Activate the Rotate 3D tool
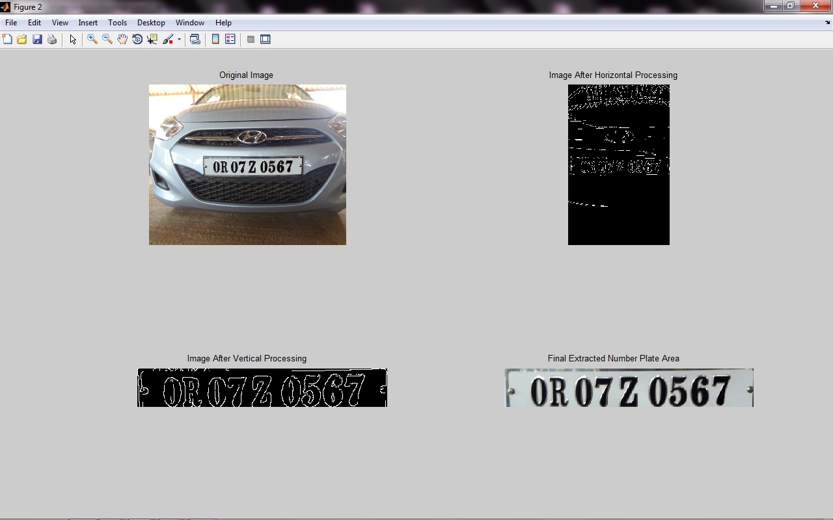Image resolution: width=833 pixels, height=520 pixels. [x=137, y=40]
